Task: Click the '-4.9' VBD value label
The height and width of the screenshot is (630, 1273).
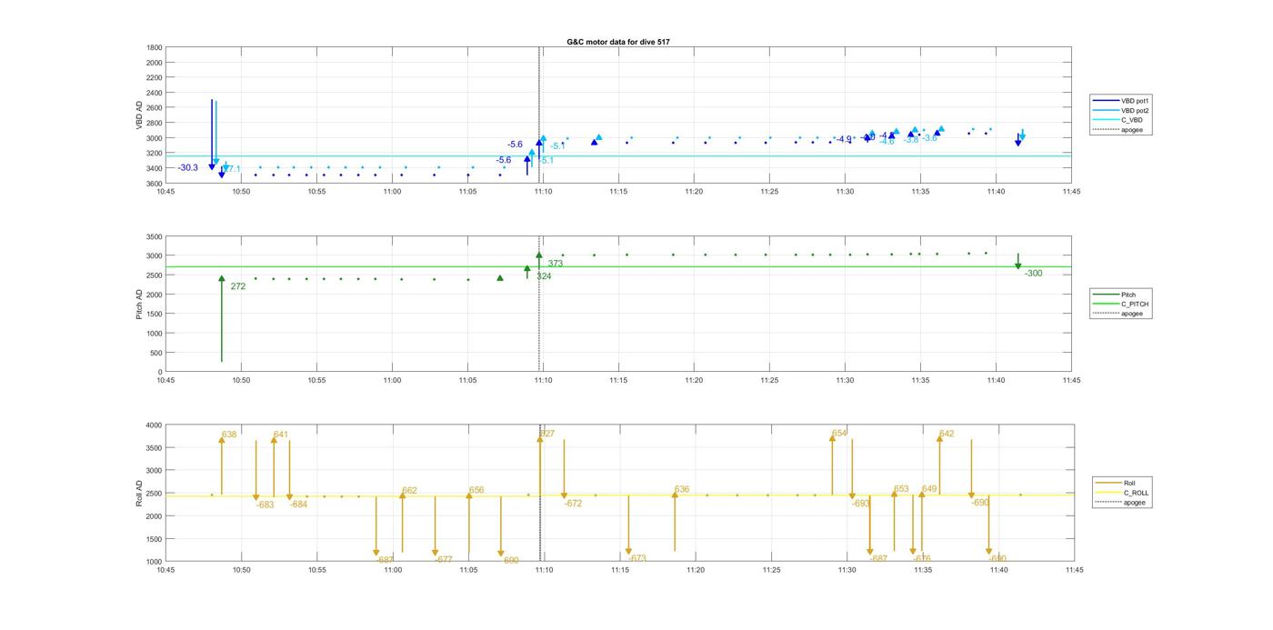Action: tap(845, 139)
